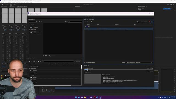This screenshot has width=176, height=99.
Task: Expand the C: Local Disk drive
Action: (x=31, y=28)
